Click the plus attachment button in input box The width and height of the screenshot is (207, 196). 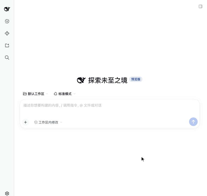pos(25,122)
